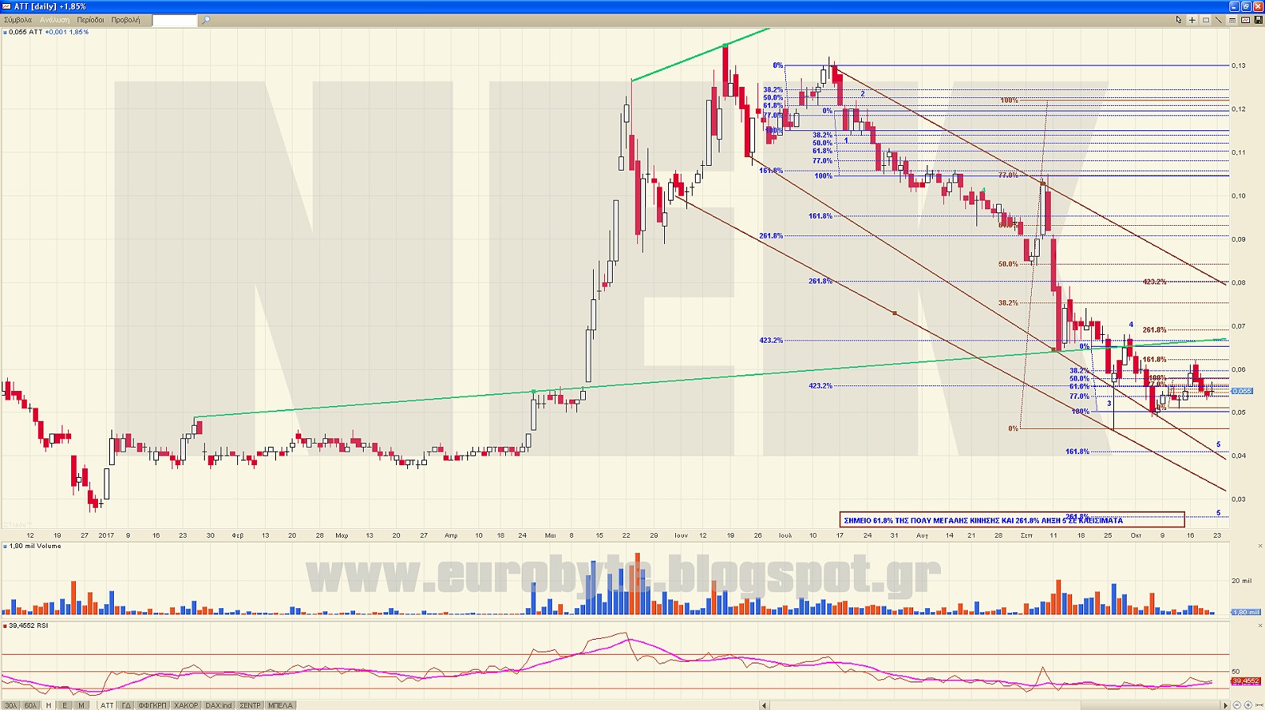
Task: Choose the rectangle zoom tool
Action: click(x=1206, y=20)
